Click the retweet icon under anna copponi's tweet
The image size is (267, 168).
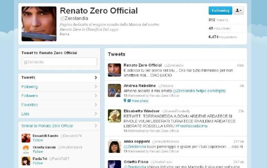point(125,151)
